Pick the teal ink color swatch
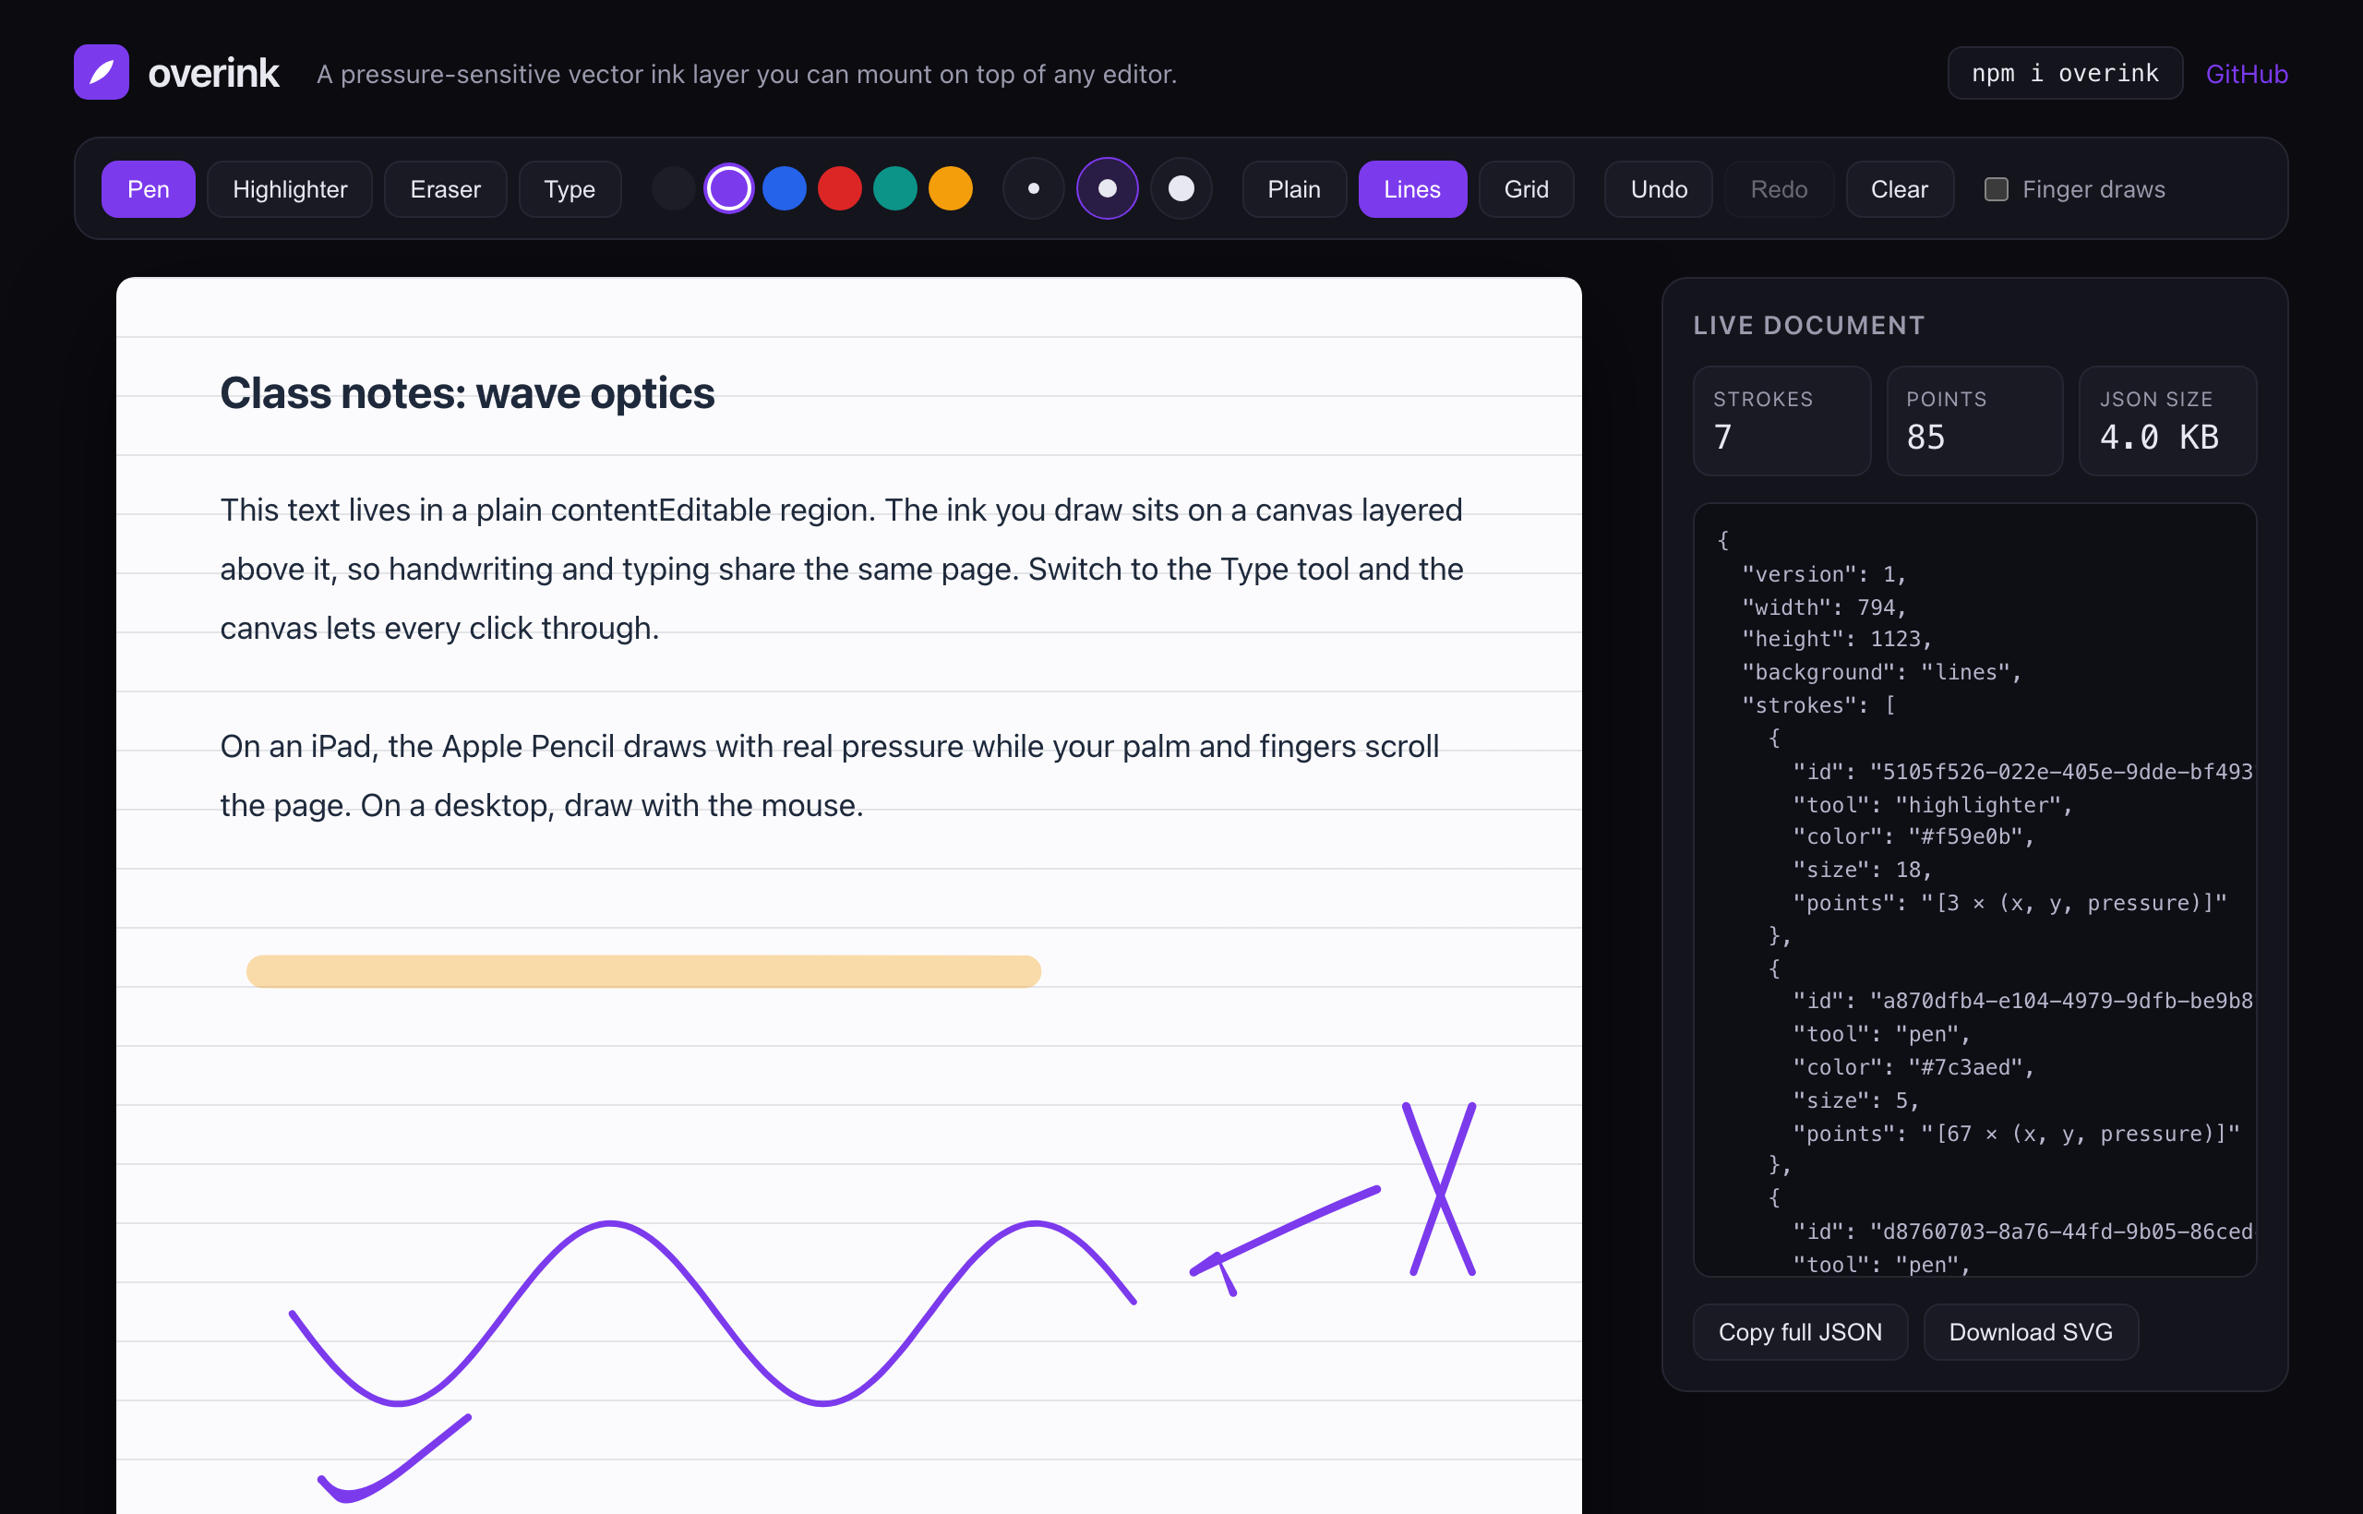This screenshot has height=1514, width=2363. pos(894,188)
